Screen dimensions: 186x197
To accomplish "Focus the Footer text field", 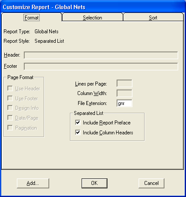I will click(101, 67).
